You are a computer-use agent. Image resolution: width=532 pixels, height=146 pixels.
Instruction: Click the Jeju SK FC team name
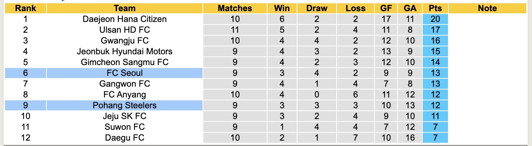[x=124, y=116]
